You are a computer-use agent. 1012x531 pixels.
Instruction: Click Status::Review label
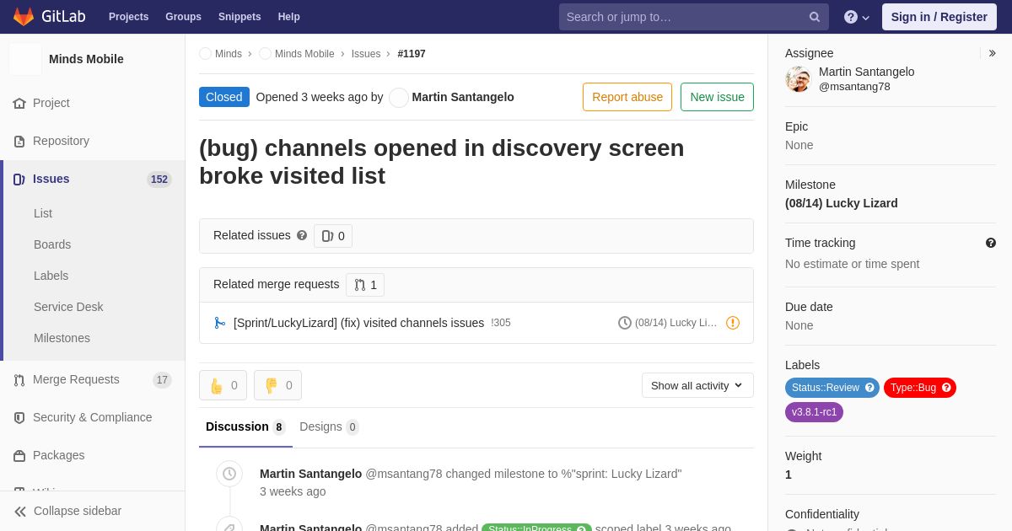(x=826, y=388)
